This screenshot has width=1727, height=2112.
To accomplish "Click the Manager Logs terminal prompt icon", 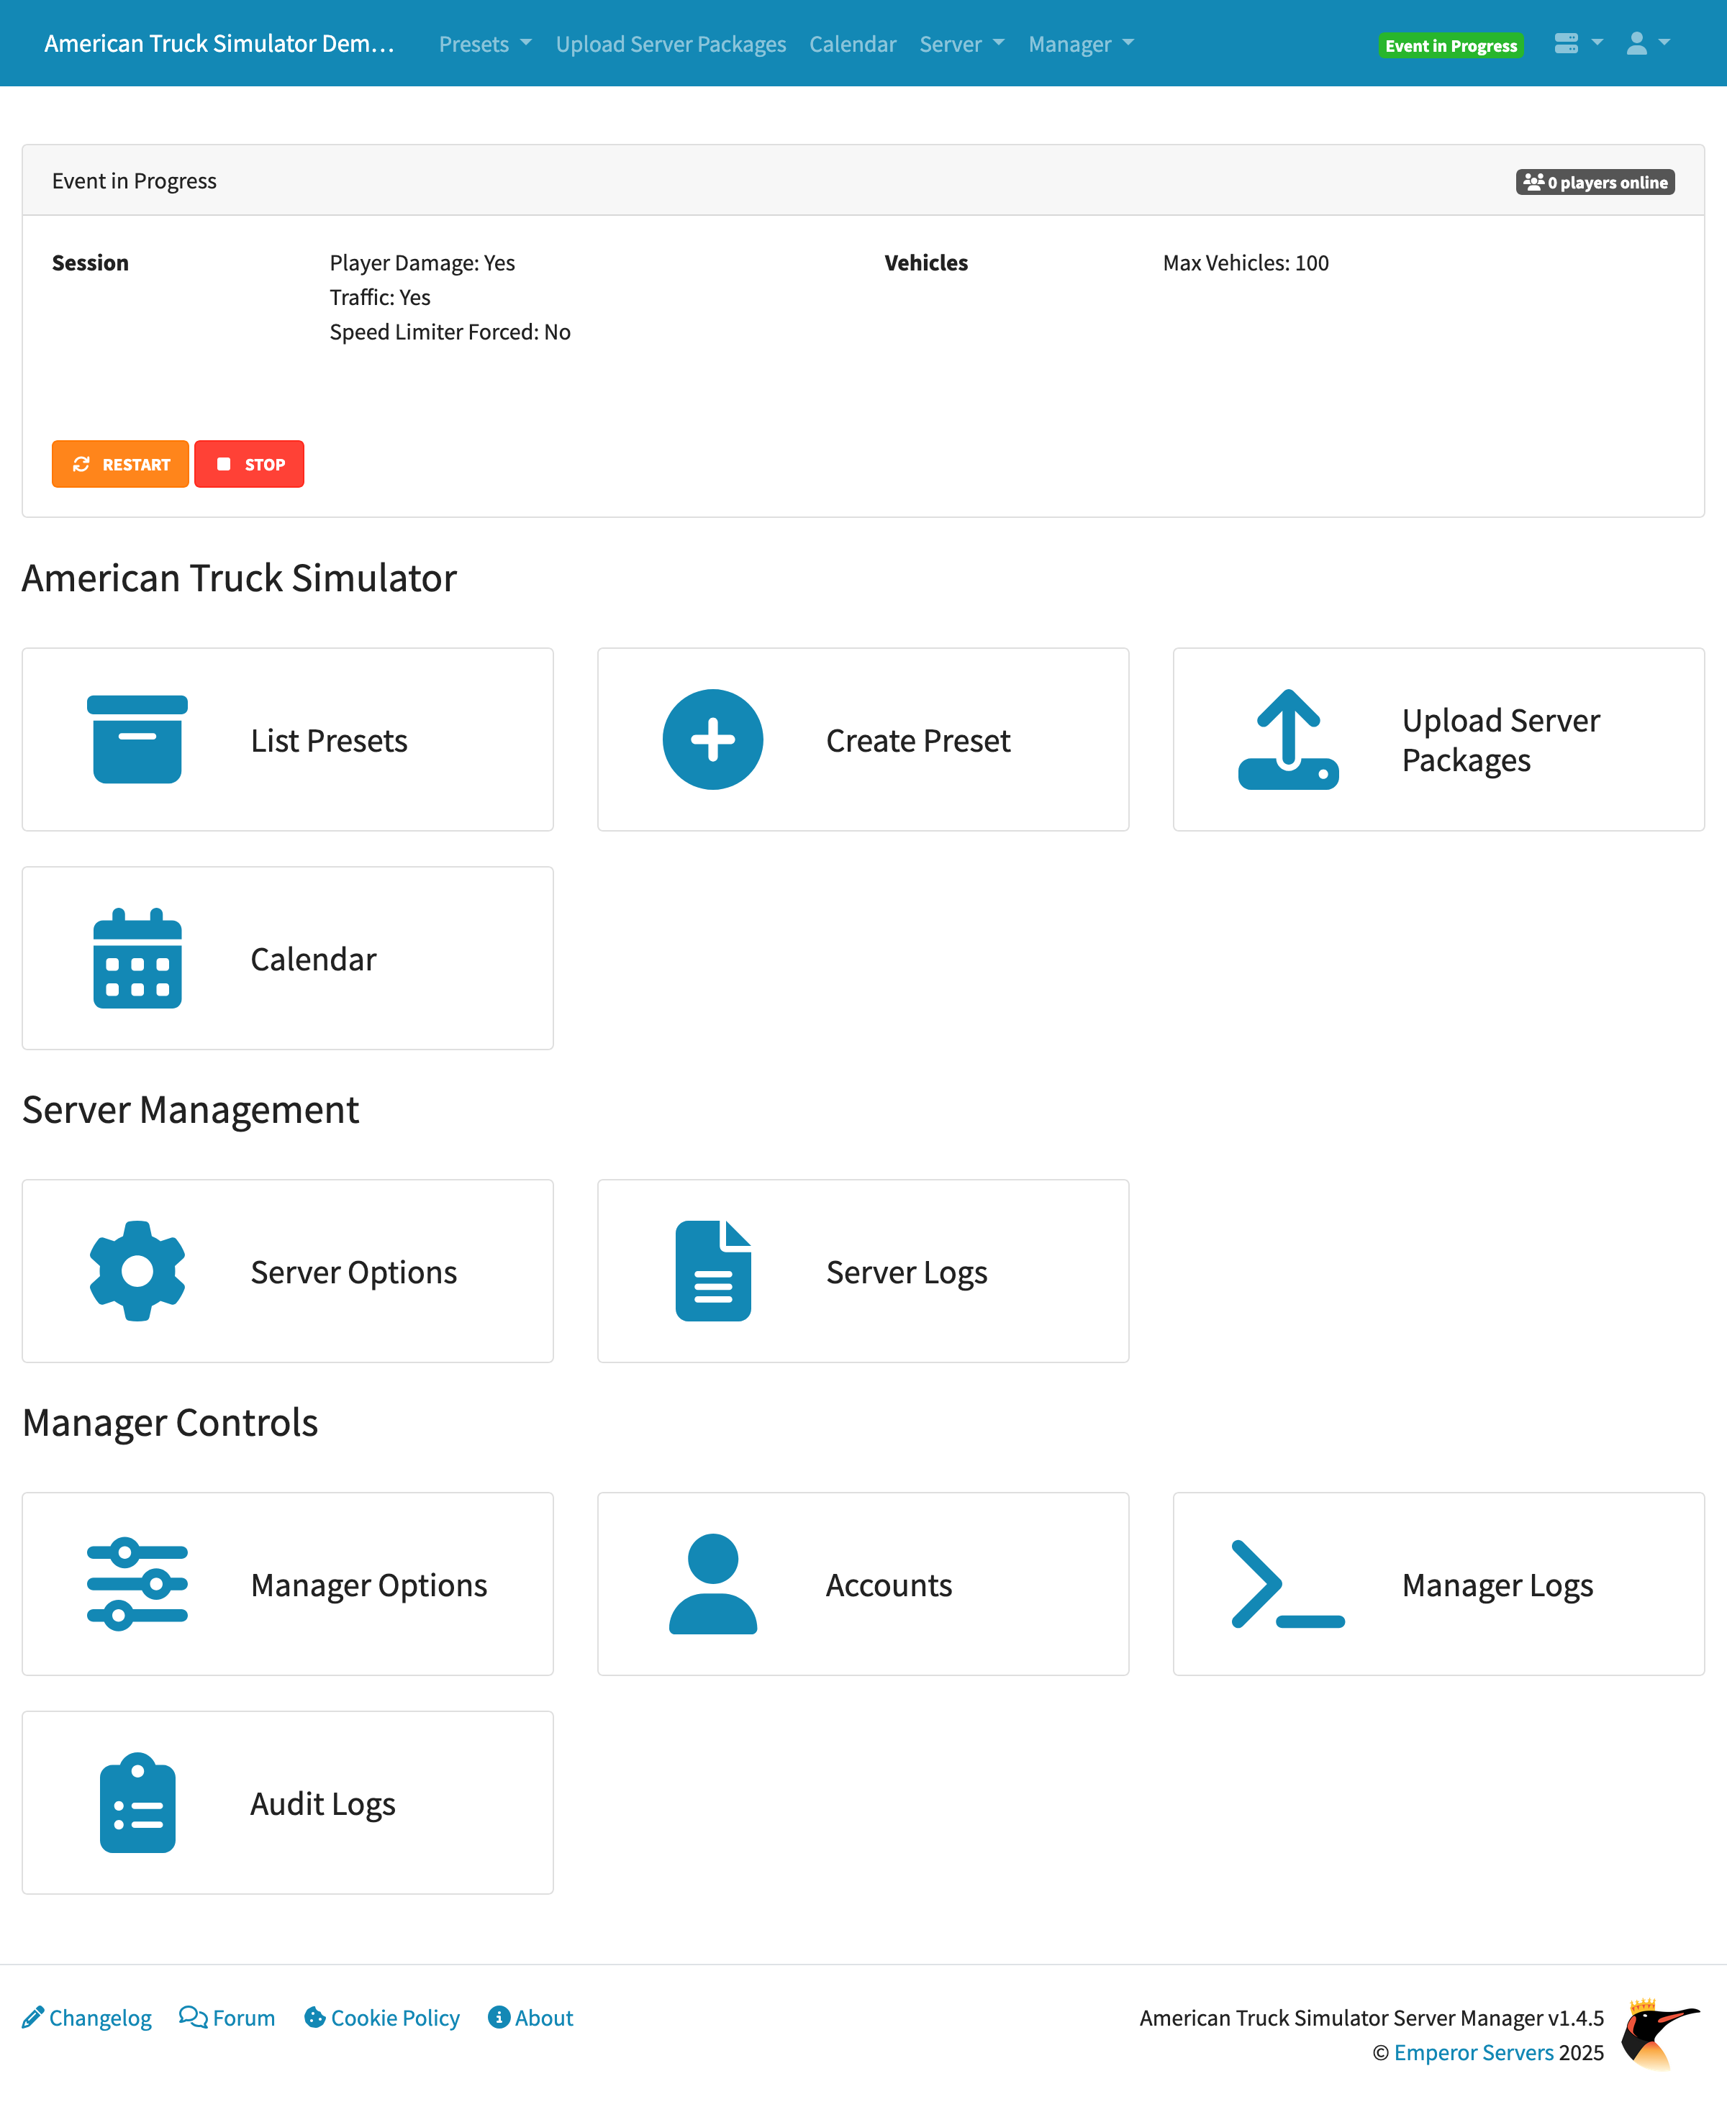I will (1287, 1584).
